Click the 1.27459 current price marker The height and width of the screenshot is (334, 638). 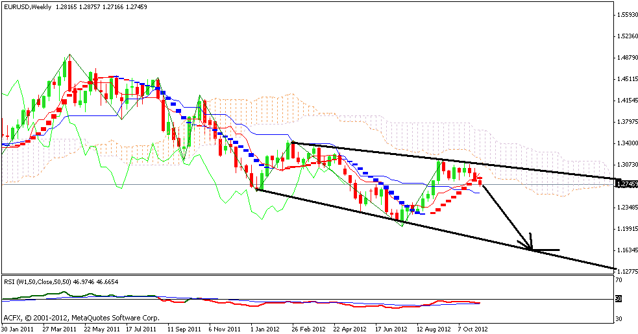627,184
